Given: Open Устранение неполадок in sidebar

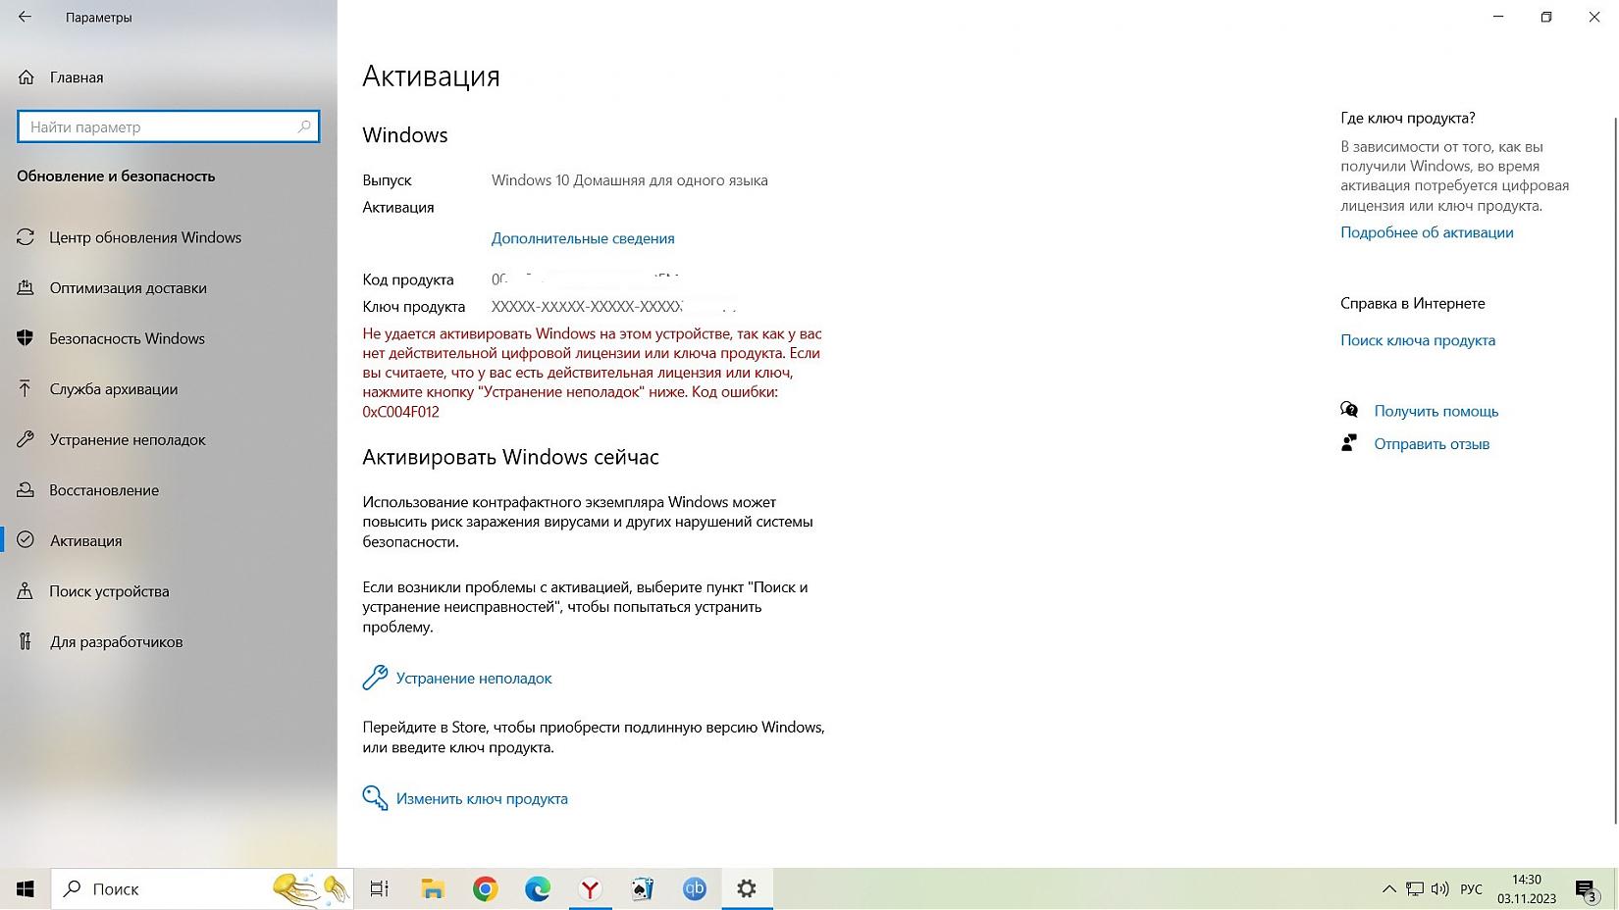Looking at the screenshot, I should tap(127, 439).
